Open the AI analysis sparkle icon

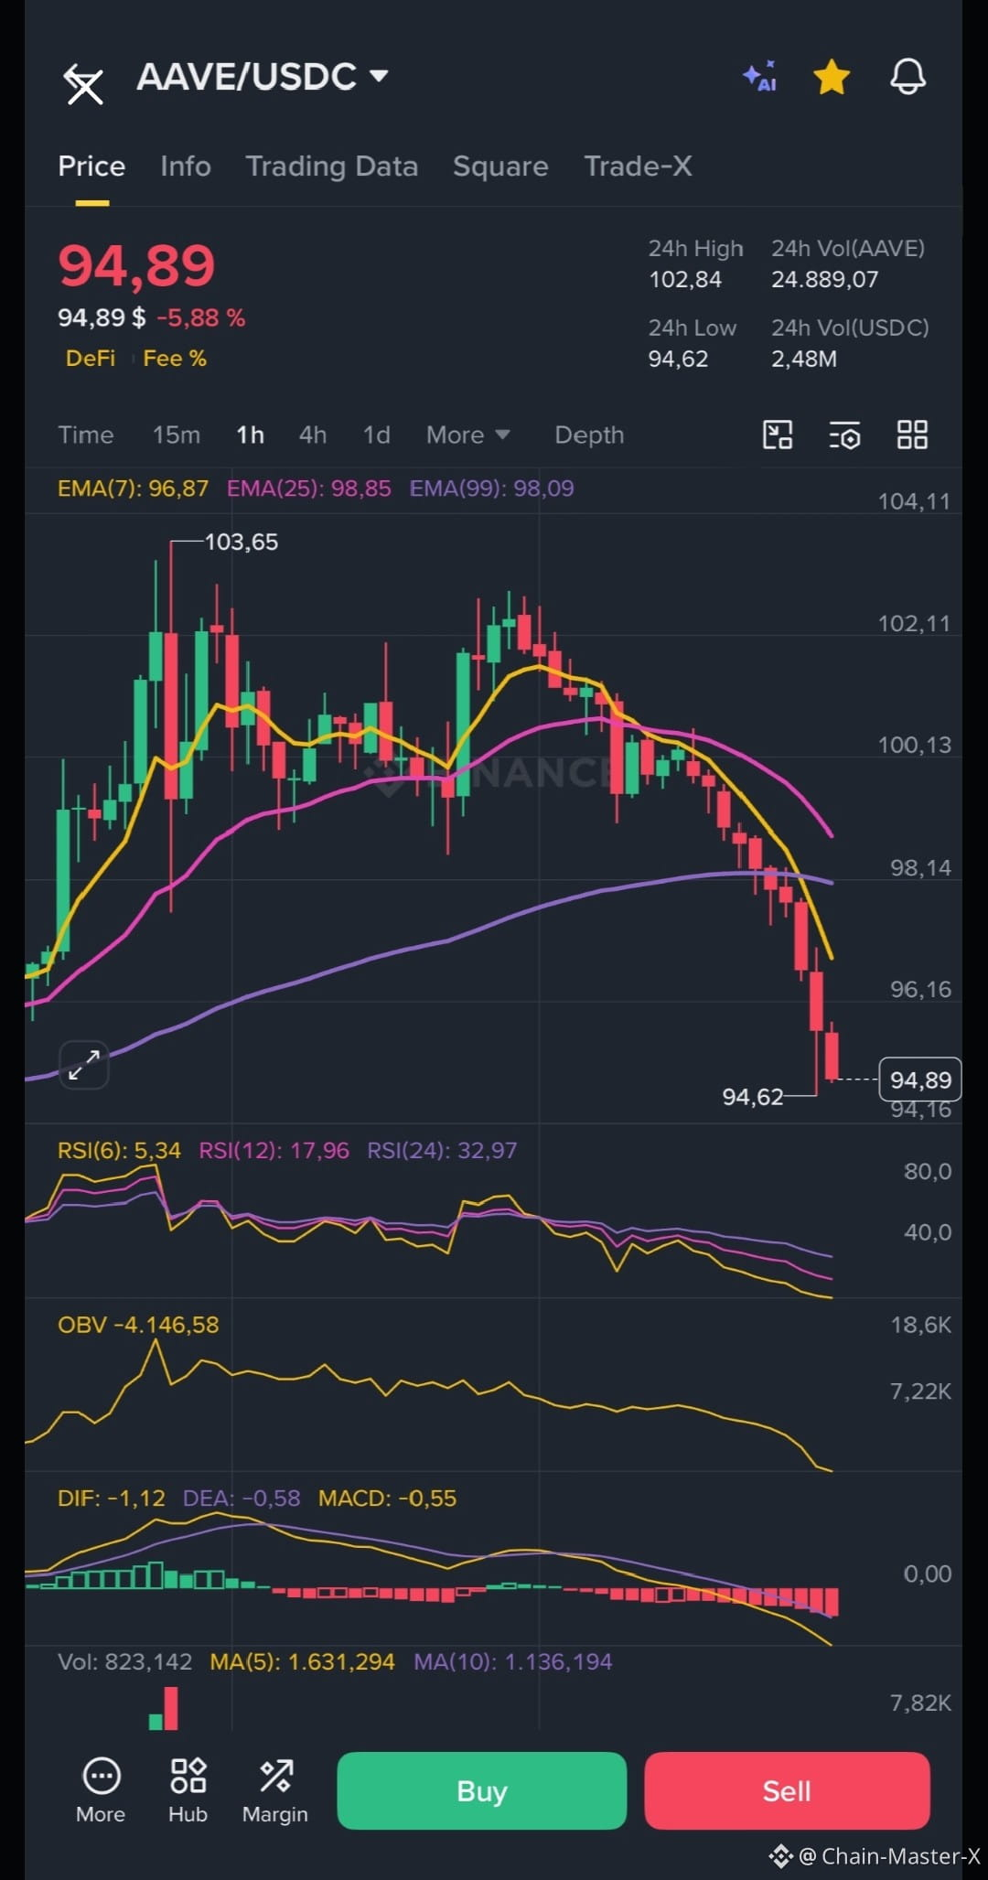pyautogui.click(x=760, y=77)
